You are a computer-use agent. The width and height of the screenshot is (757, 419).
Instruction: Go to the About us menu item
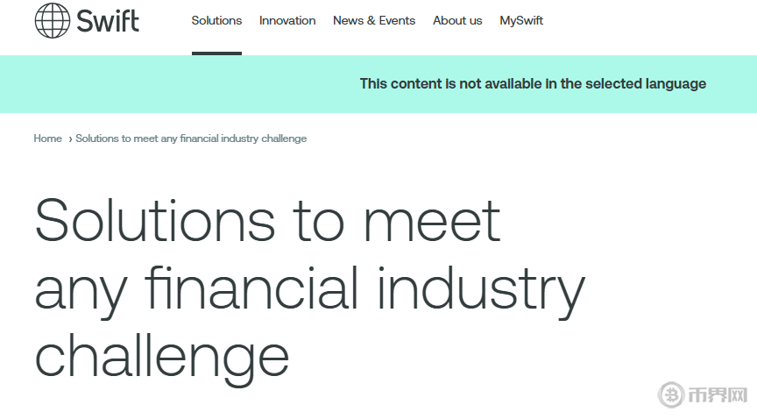click(x=457, y=20)
